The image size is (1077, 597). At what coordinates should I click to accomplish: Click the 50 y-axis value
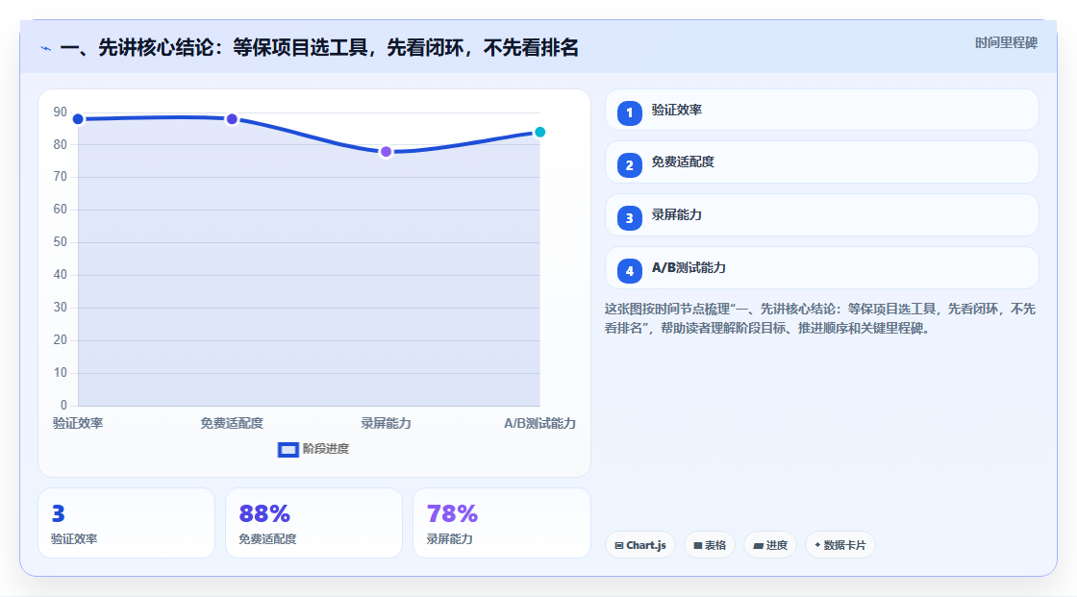(61, 242)
